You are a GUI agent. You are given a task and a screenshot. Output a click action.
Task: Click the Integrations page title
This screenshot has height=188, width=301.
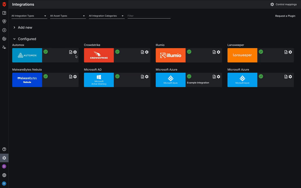23,4
